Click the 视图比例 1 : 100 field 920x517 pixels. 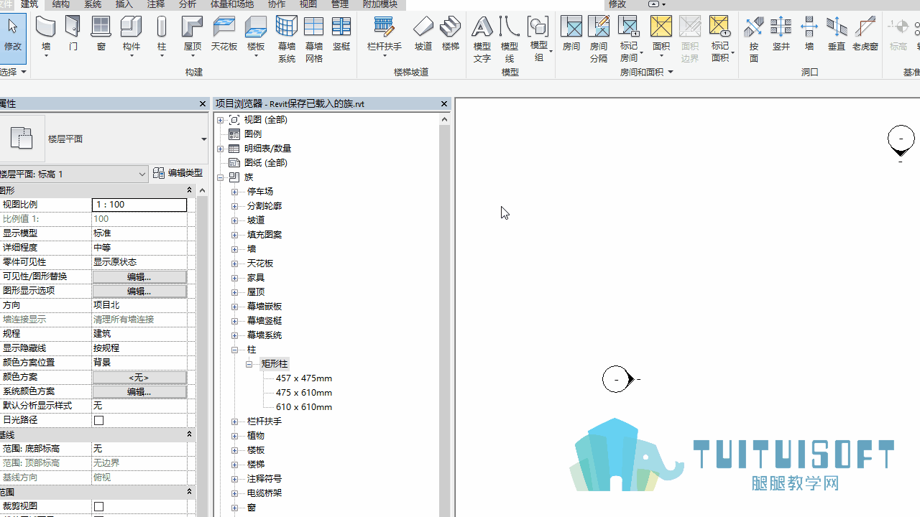(139, 205)
